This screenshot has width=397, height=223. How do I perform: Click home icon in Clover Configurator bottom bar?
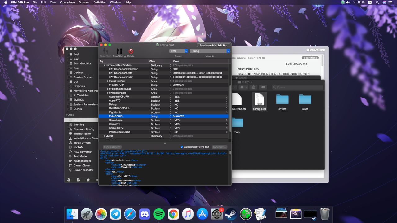coord(88,180)
